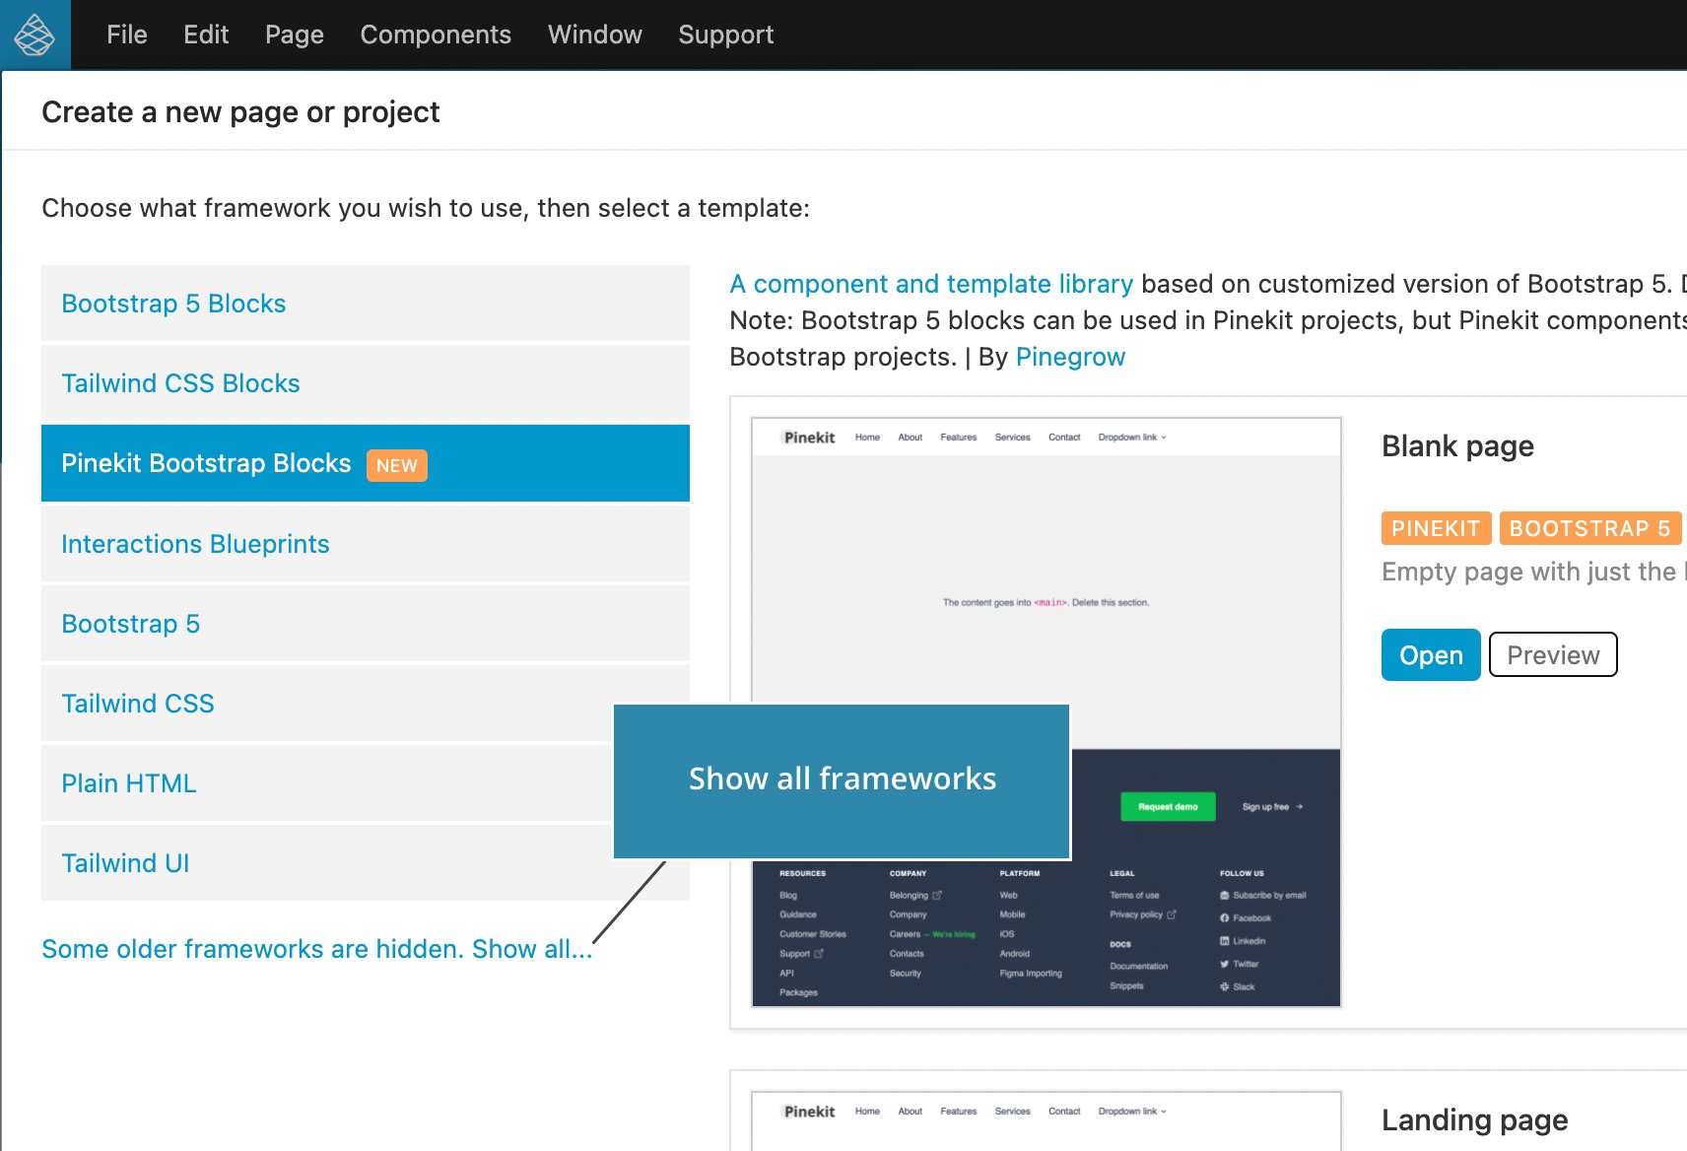Click the BOOTSTRAP 5 tag

pos(1589,528)
